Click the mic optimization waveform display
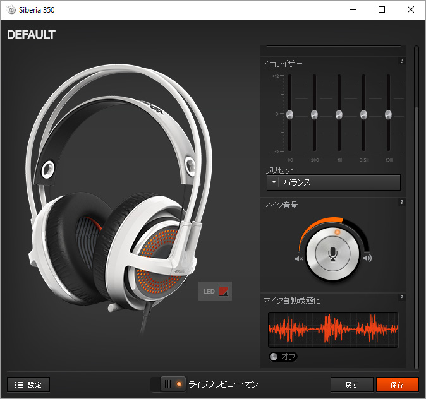The height and width of the screenshot is (399, 426). [333, 330]
